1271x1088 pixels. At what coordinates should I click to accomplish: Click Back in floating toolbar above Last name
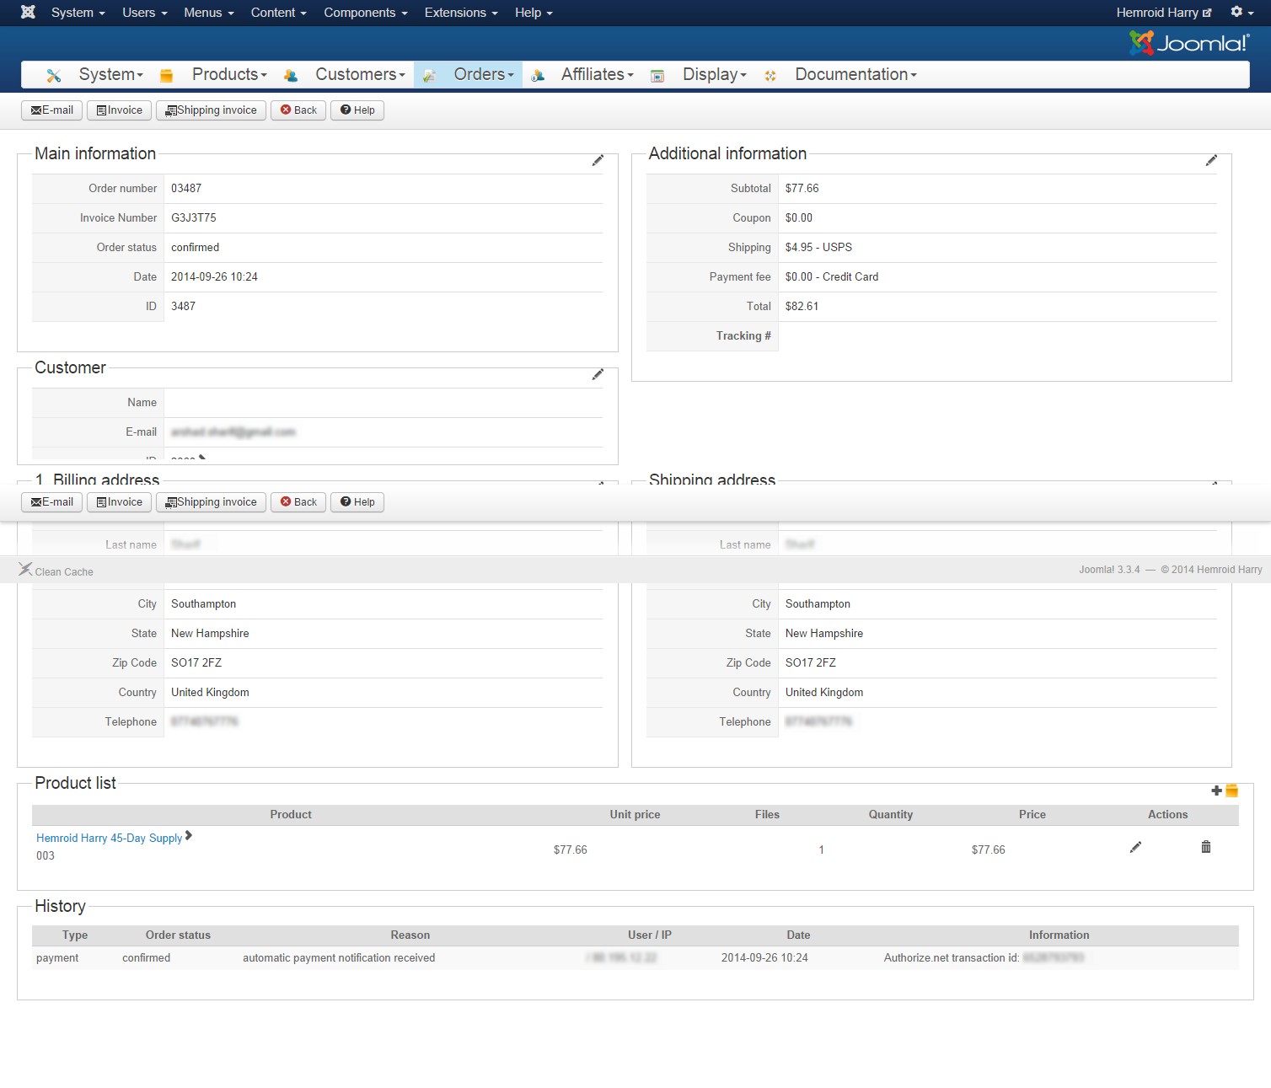[x=298, y=502]
